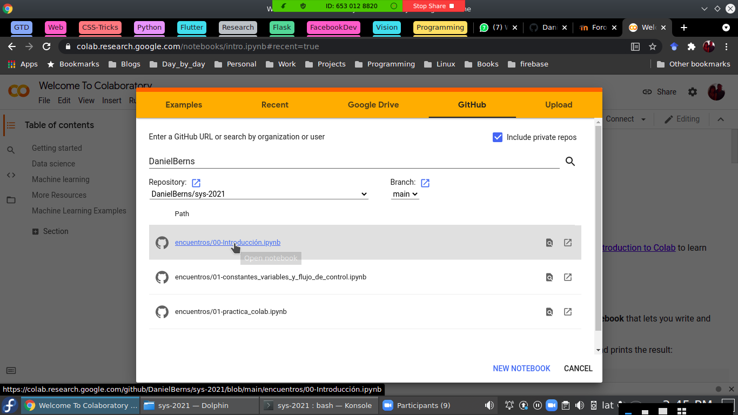This screenshot has width=738, height=415.
Task: Open the find and replace sidebar icon
Action: point(11,150)
